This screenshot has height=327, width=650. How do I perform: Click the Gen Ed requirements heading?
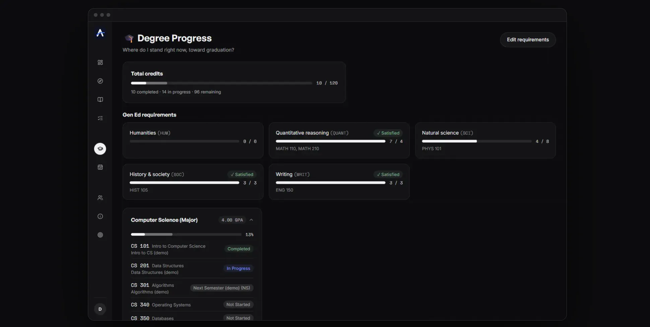pyautogui.click(x=149, y=115)
